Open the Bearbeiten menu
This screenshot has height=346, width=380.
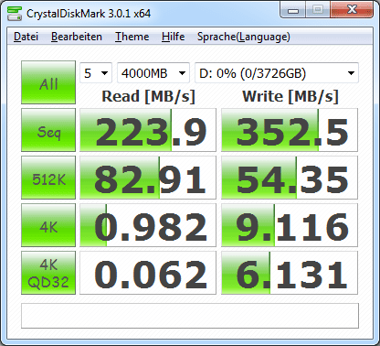[77, 37]
